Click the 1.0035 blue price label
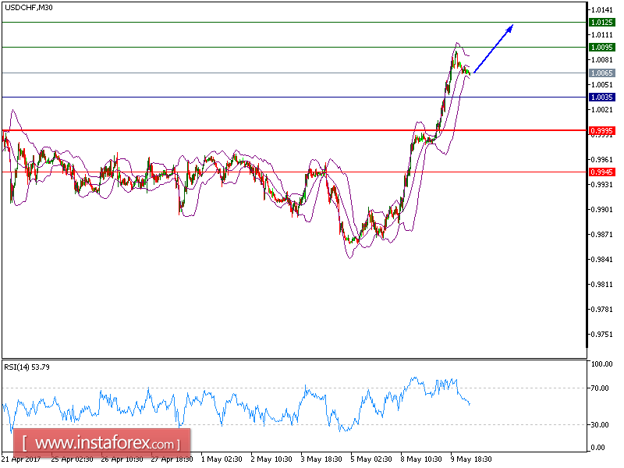 [601, 97]
